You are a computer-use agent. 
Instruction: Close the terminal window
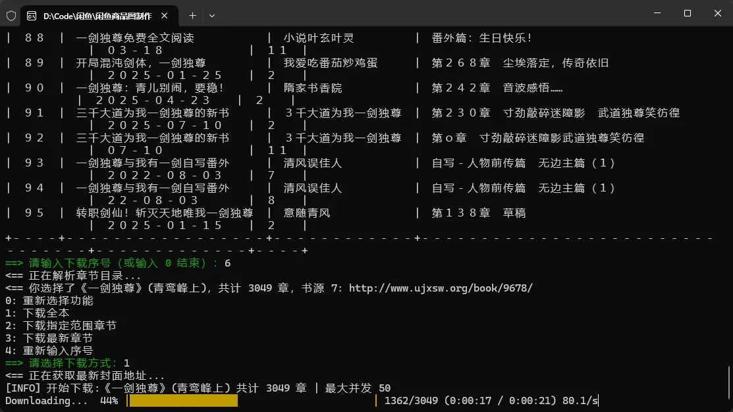[x=718, y=13]
